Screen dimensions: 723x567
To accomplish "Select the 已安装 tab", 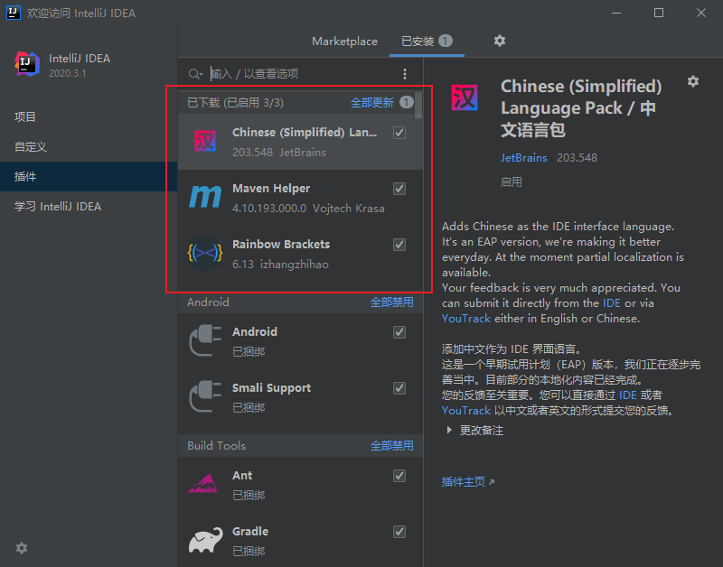I will click(427, 42).
